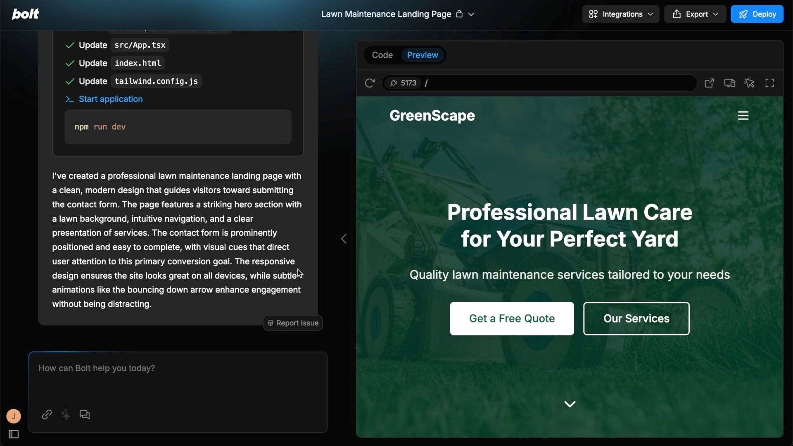Click the bolt logo
The image size is (793, 446).
tap(25, 14)
